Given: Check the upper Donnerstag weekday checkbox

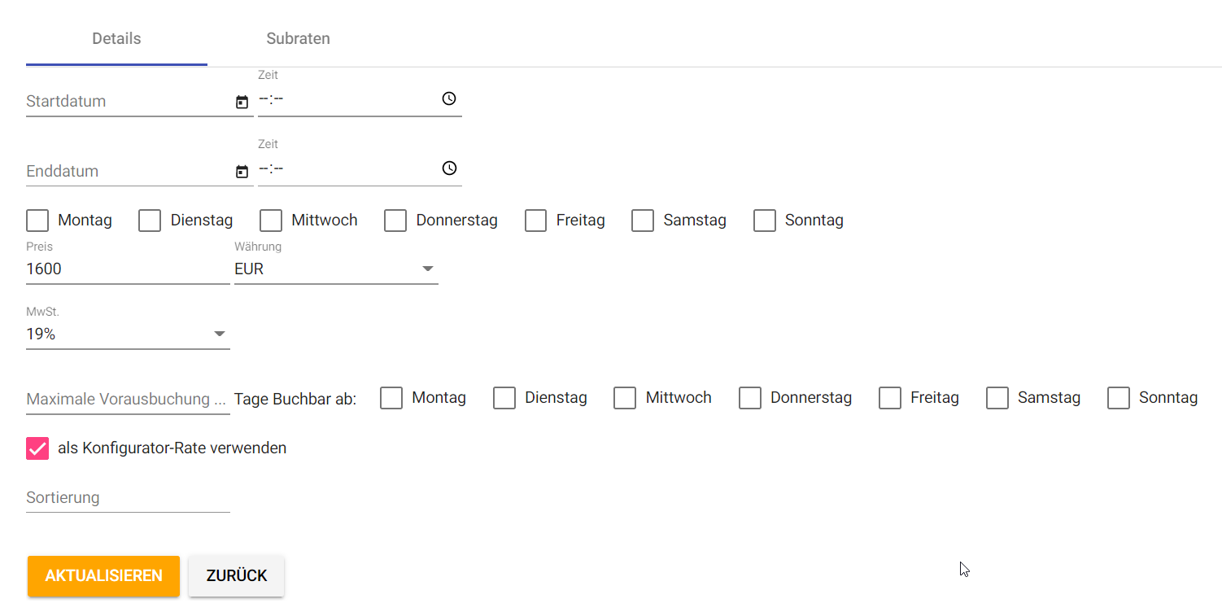Looking at the screenshot, I should tap(395, 221).
